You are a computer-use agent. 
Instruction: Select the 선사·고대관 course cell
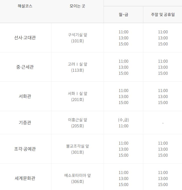point(25,38)
